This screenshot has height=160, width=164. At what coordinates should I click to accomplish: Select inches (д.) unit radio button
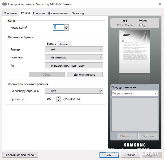[141, 25]
